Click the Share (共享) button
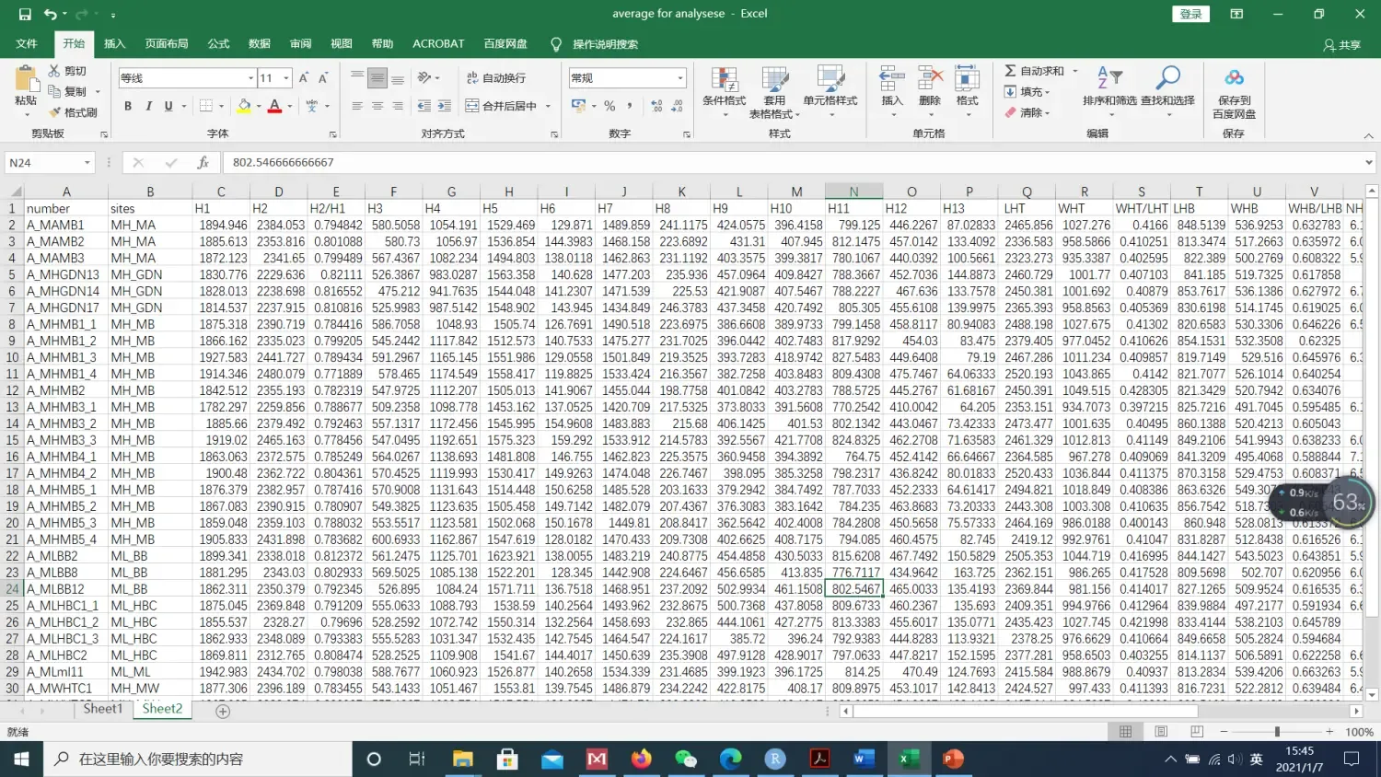 pyautogui.click(x=1341, y=44)
